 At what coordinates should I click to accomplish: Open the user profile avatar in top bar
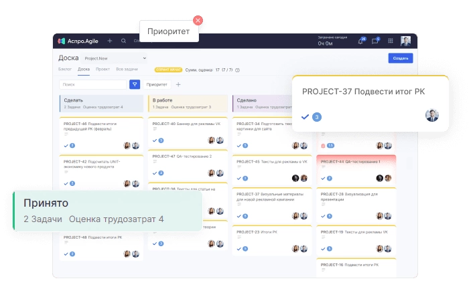pos(405,41)
